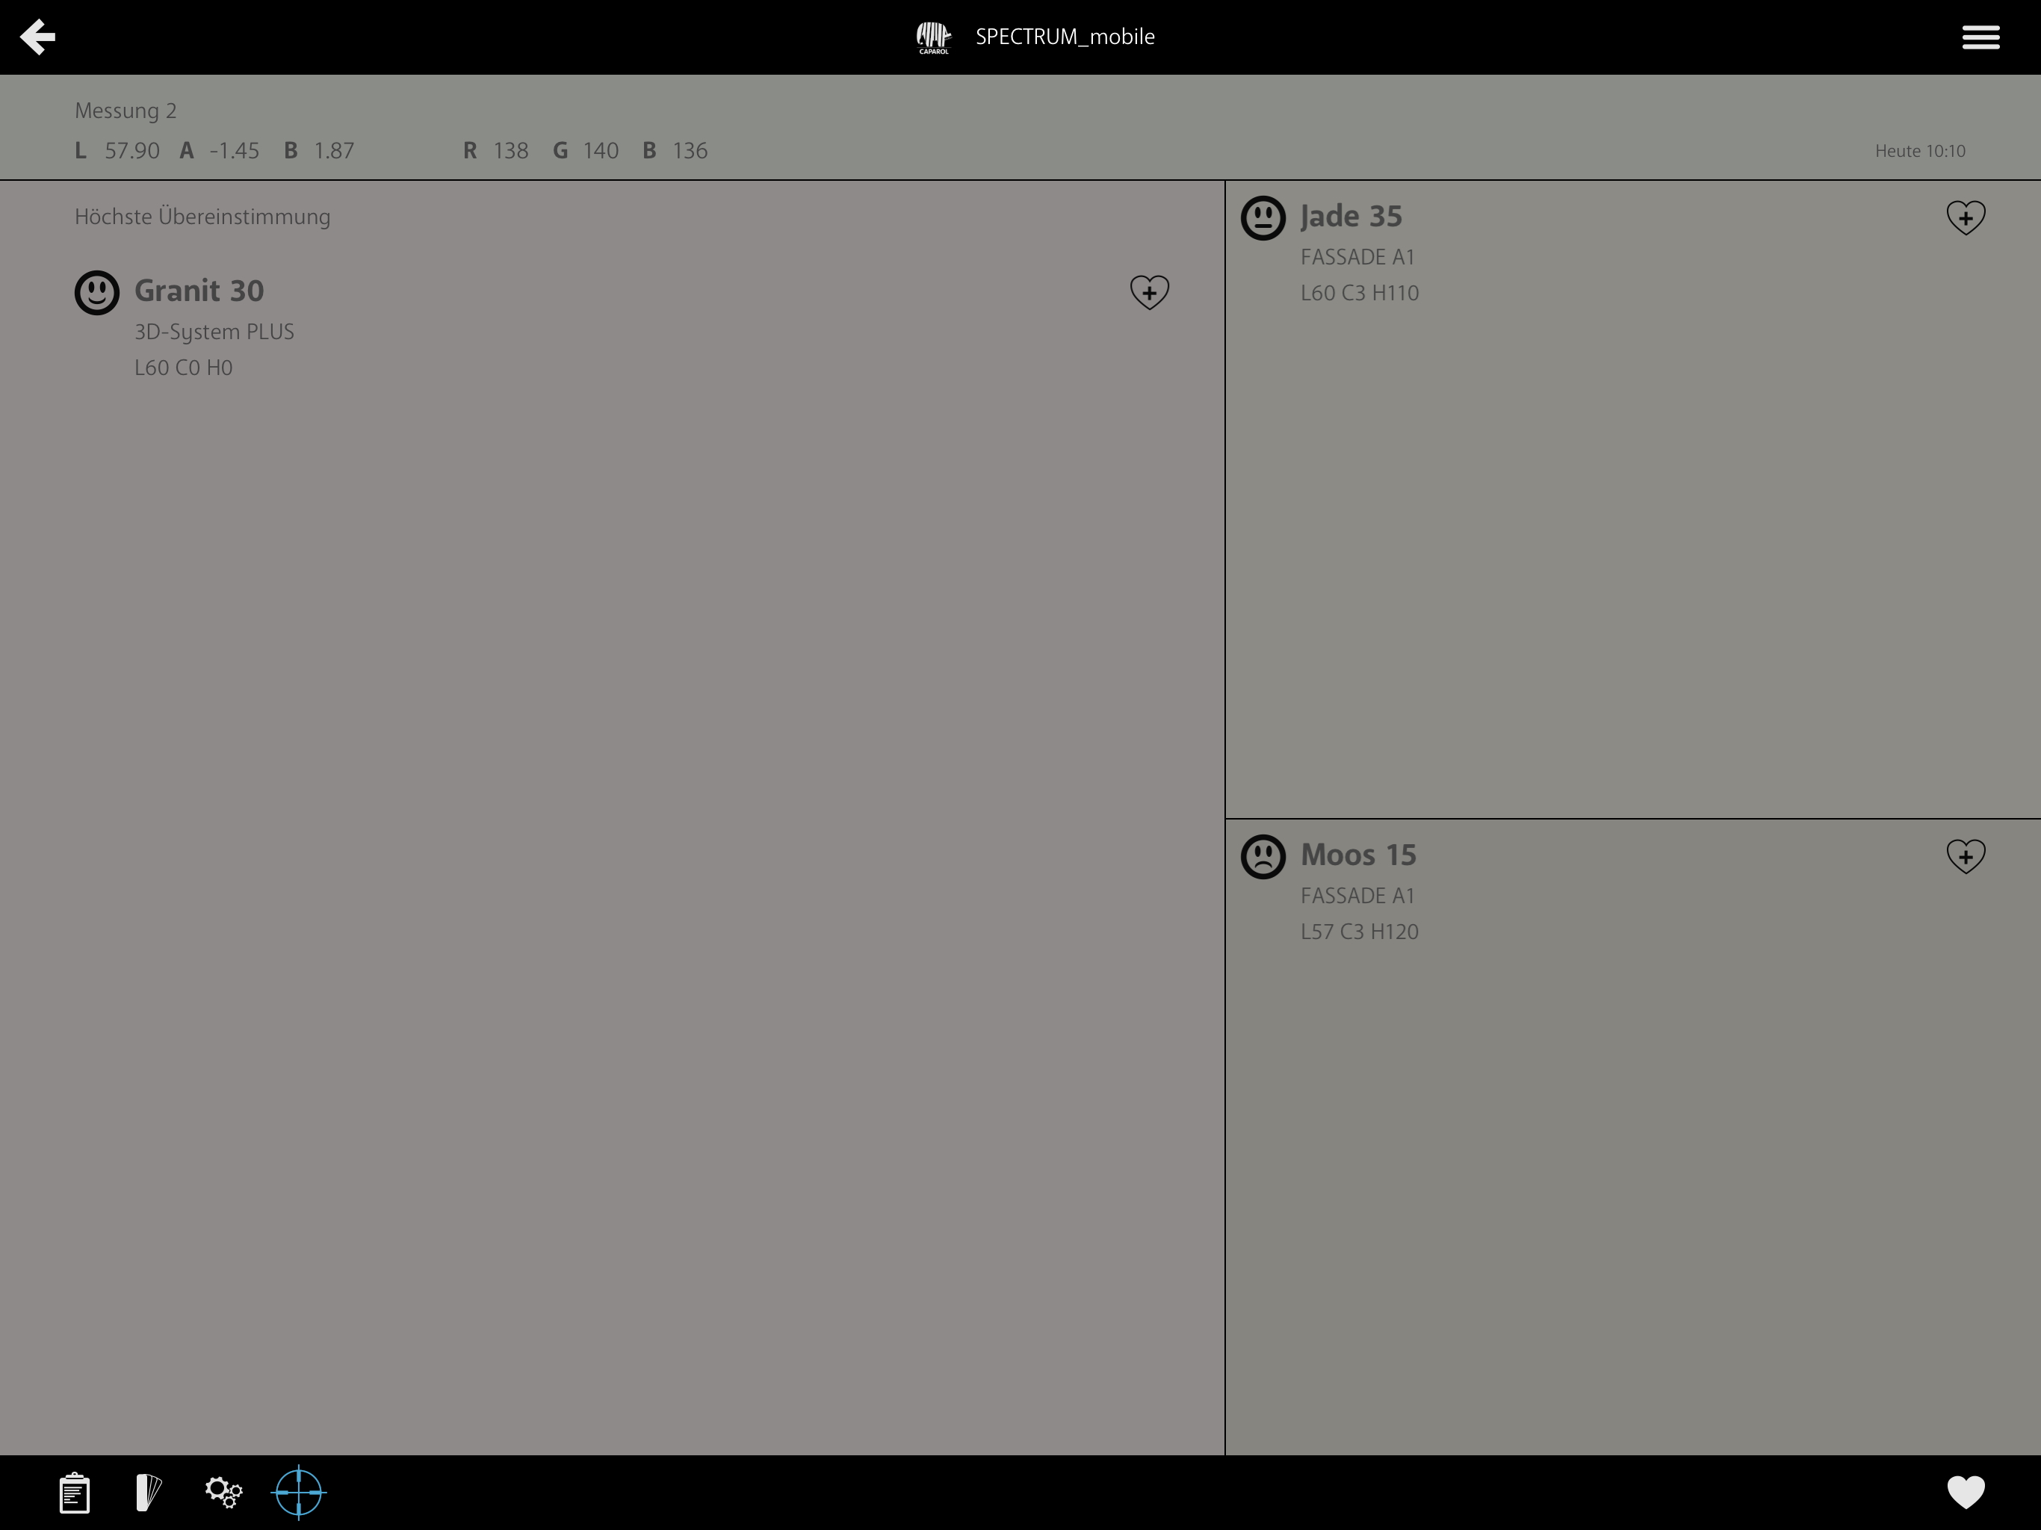
Task: Open the color fan deck icon
Action: point(149,1492)
